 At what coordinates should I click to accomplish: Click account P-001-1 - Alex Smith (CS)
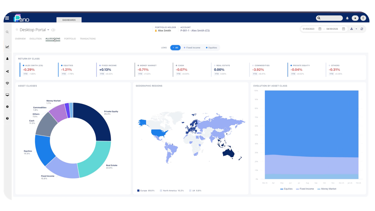[195, 30]
